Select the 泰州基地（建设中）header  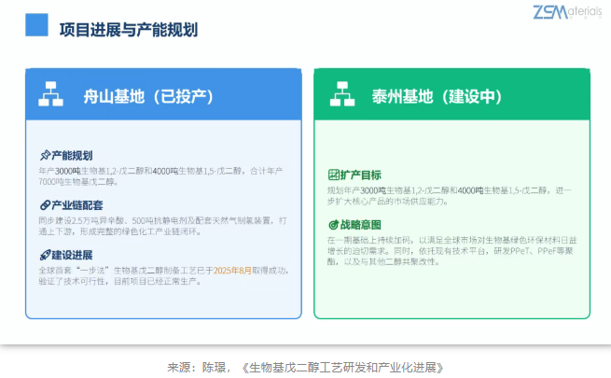[x=437, y=96]
